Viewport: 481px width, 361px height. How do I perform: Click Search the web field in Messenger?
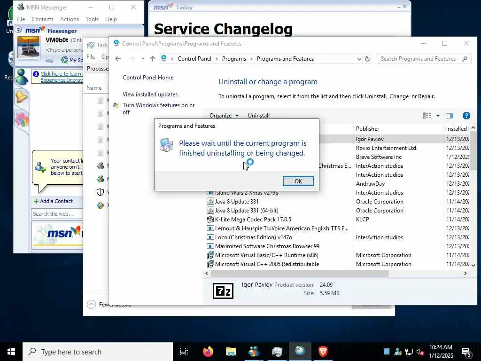click(x=57, y=214)
